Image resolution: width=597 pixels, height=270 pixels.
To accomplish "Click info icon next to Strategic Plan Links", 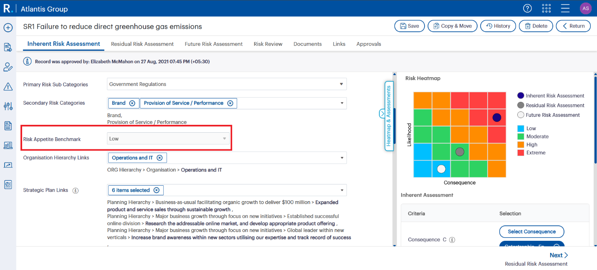I will pos(76,190).
